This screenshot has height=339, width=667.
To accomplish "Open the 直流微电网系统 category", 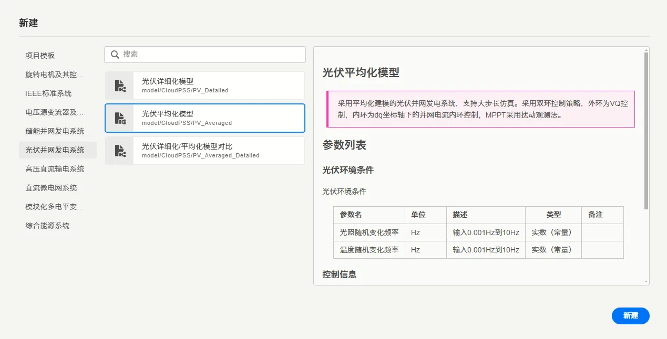I will point(58,188).
